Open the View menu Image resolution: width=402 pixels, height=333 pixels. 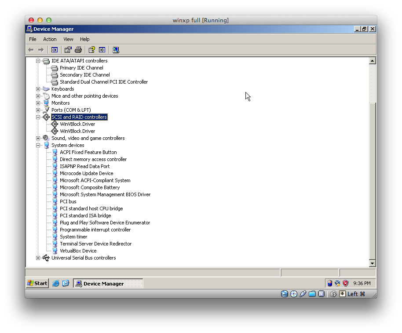coord(68,39)
